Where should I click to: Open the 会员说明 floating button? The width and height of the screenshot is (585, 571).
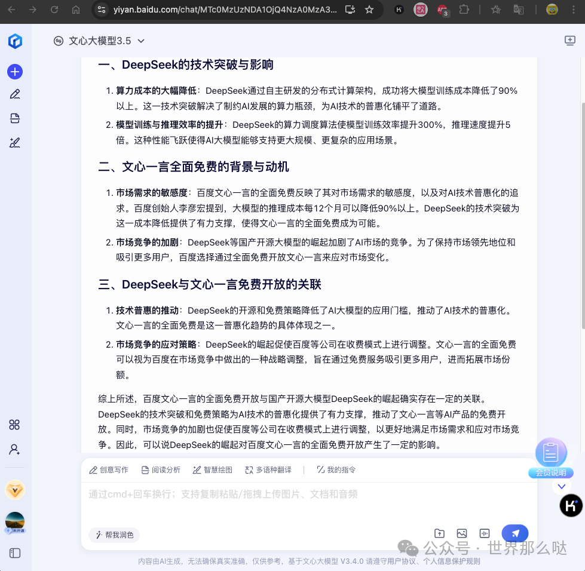(551, 458)
